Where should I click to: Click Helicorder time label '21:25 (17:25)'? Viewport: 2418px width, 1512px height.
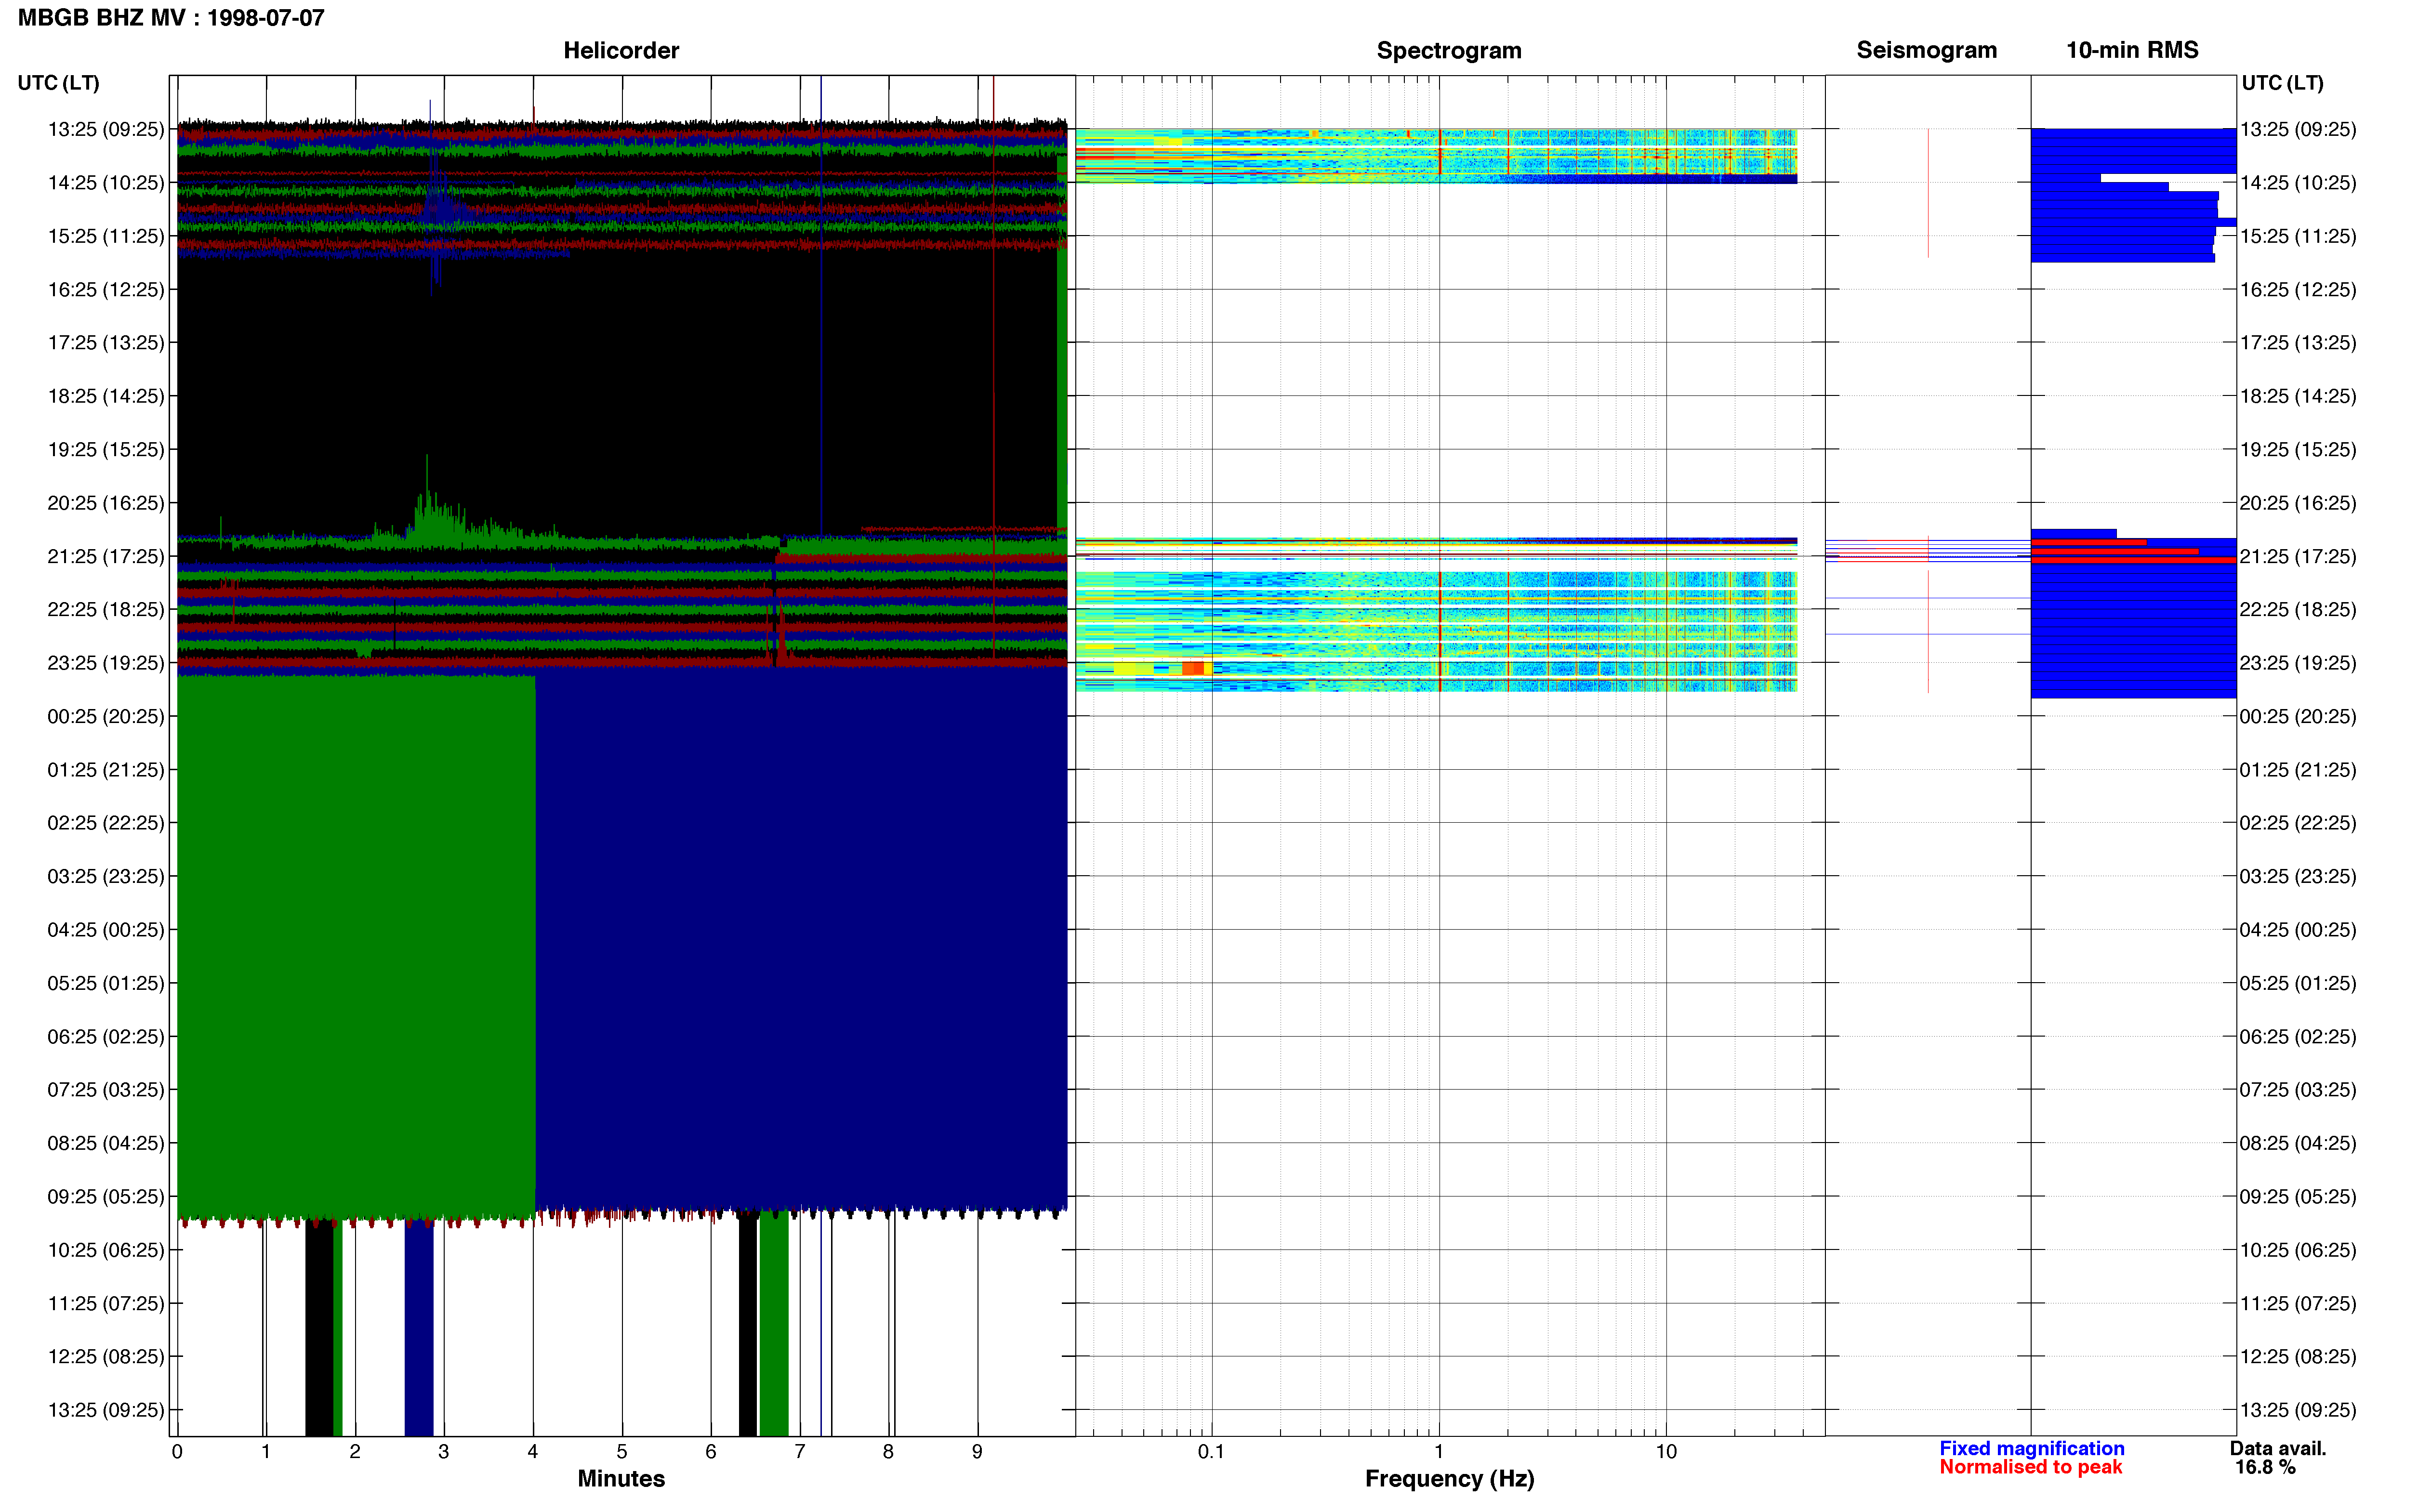106,556
